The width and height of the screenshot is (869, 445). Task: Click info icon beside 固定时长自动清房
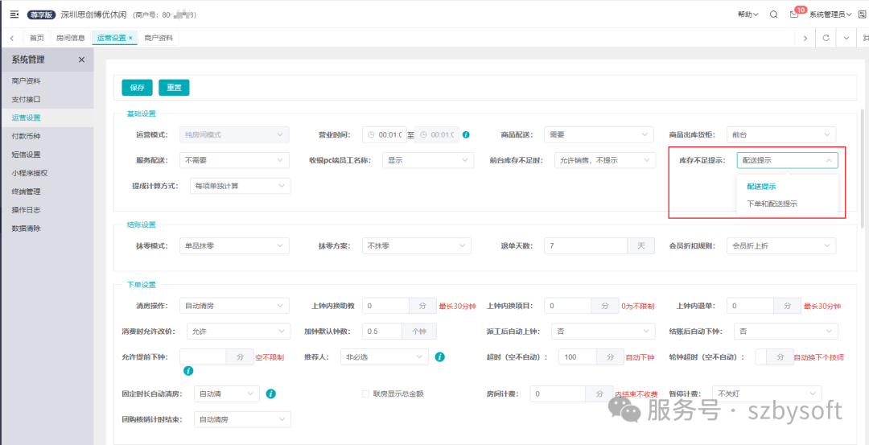click(270, 394)
